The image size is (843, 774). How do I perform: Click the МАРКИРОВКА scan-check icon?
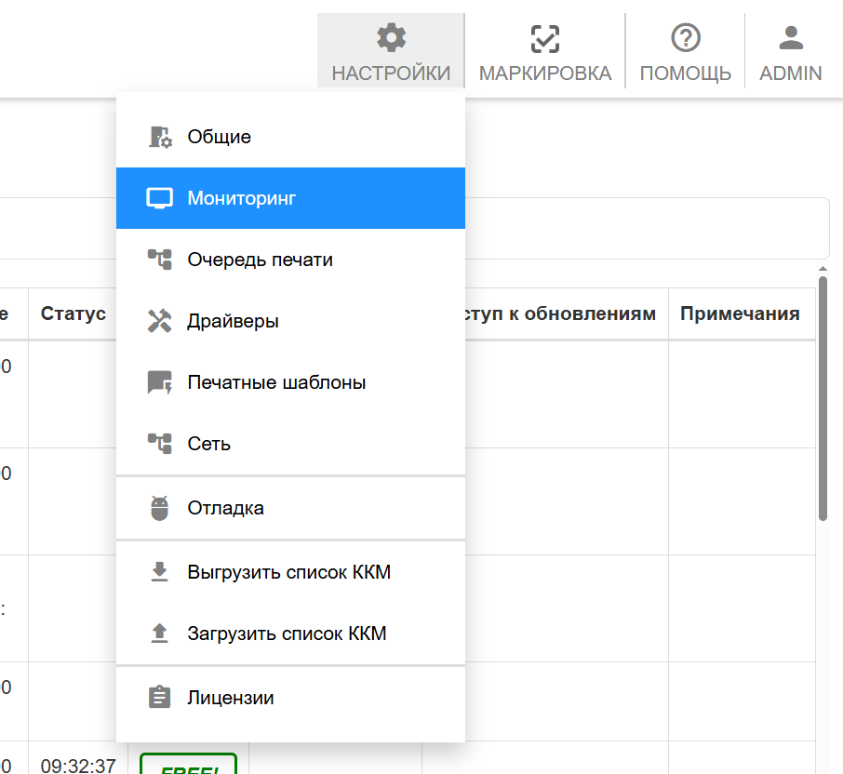pyautogui.click(x=544, y=38)
